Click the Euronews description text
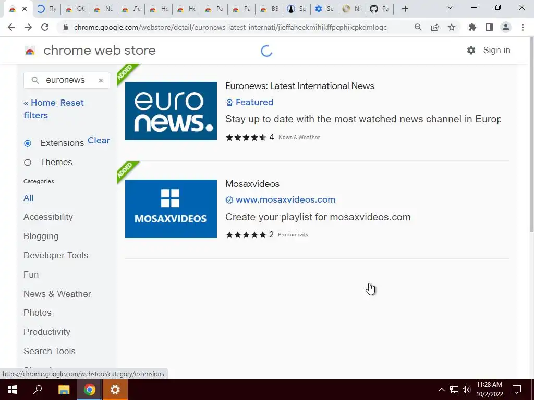 tap(363, 119)
